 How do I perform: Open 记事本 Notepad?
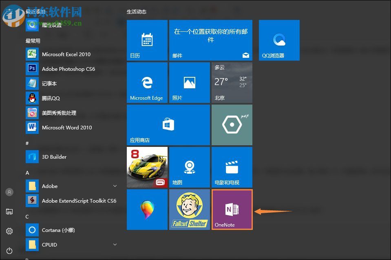[x=72, y=83]
